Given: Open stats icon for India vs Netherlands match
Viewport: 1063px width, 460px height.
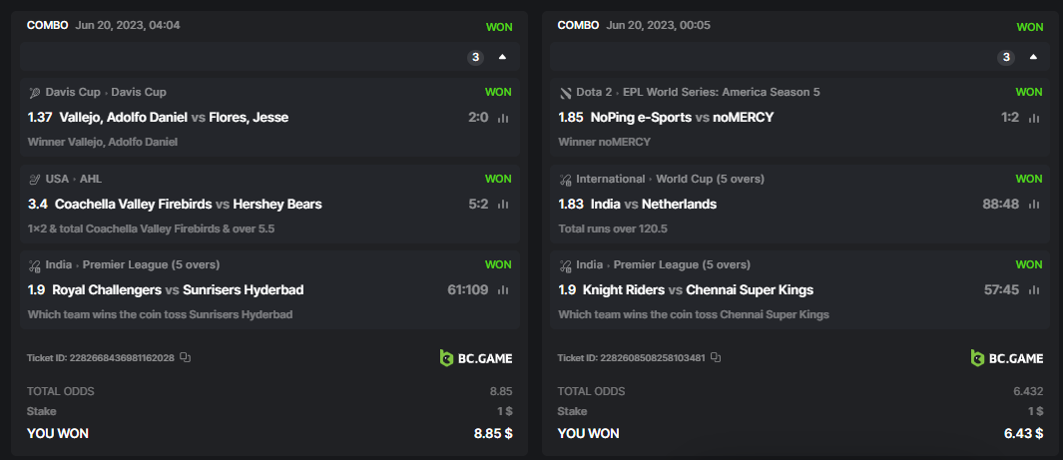Looking at the screenshot, I should 1034,205.
